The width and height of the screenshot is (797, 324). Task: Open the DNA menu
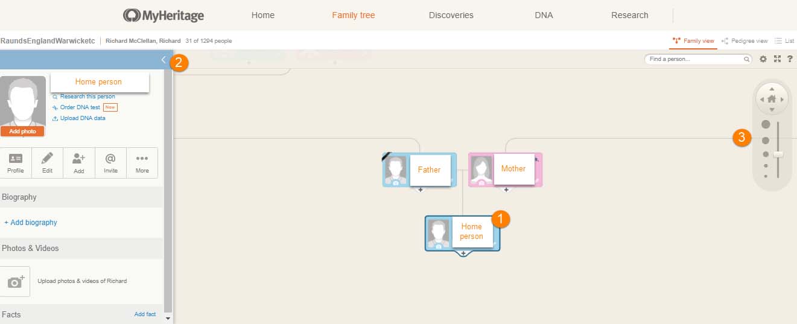(544, 15)
